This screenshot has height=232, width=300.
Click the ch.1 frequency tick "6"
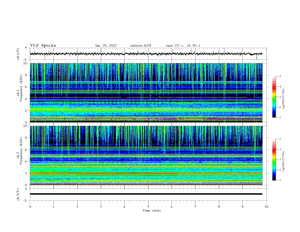[27, 87]
